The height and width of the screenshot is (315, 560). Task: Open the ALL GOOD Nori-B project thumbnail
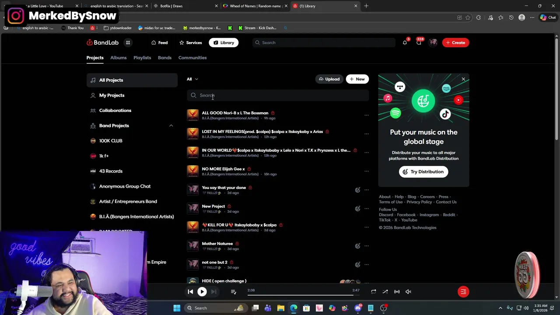pyautogui.click(x=192, y=115)
